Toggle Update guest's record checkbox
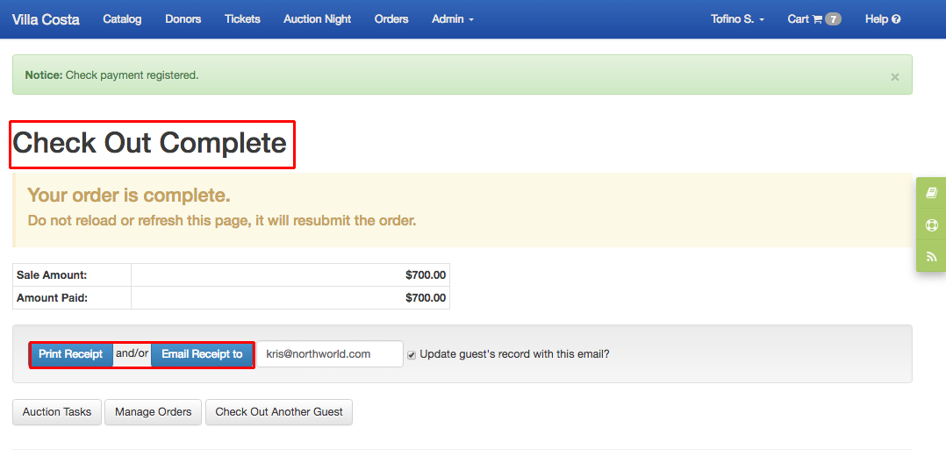Image resolution: width=946 pixels, height=463 pixels. 412,354
